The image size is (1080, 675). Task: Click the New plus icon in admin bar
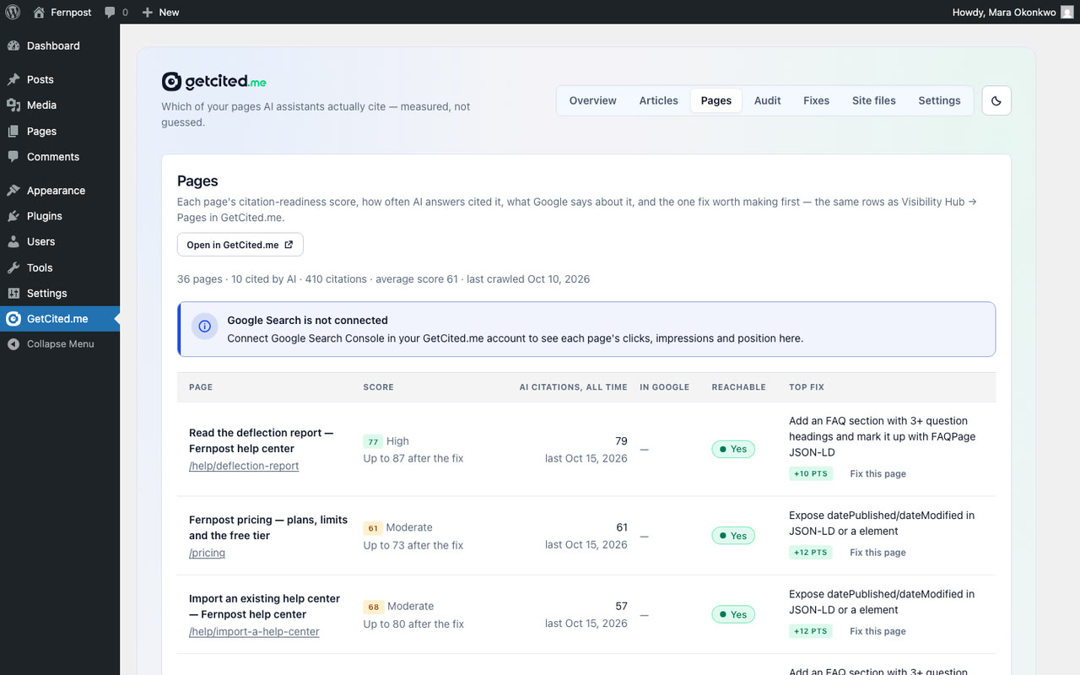pos(148,12)
